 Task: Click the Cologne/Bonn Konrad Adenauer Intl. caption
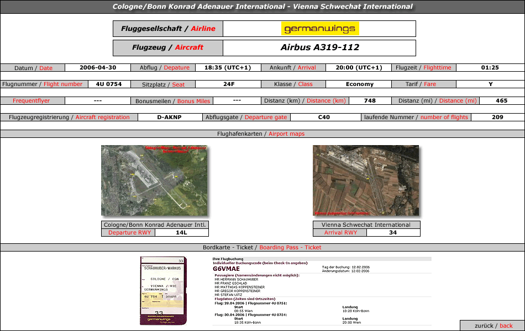point(155,225)
